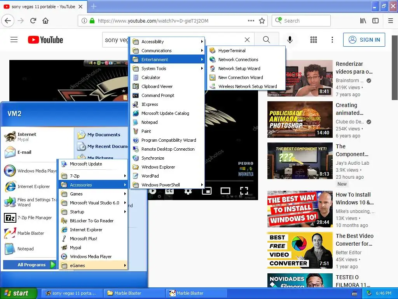Open the Startup program group

[93, 212]
